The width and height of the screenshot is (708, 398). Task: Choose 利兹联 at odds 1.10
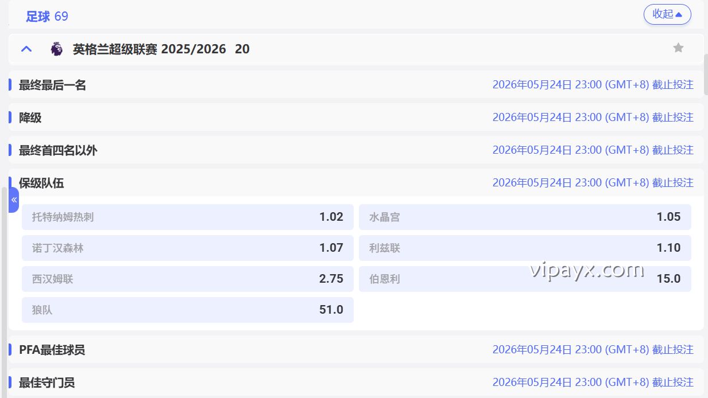pos(524,248)
